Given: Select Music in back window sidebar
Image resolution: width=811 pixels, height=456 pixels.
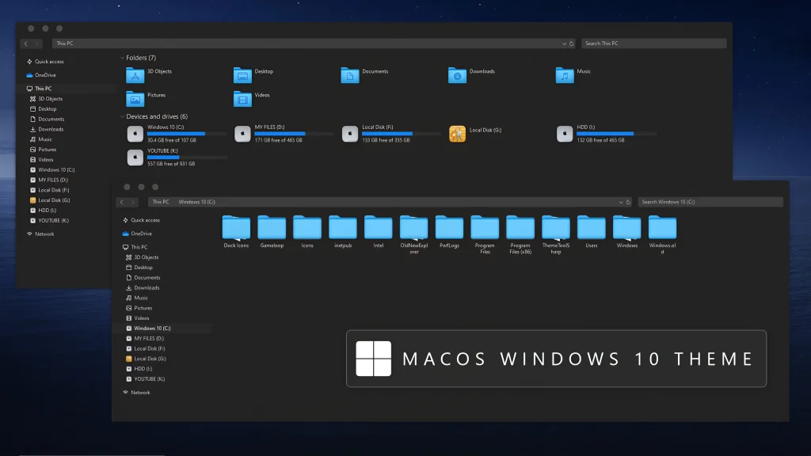Looking at the screenshot, I should tap(41, 139).
